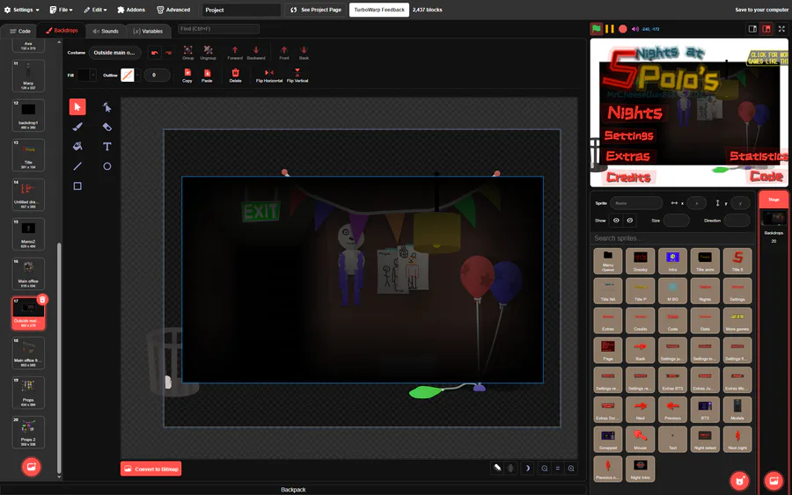This screenshot has height=495, width=792.
Task: Select the Rectangle tool
Action: click(x=77, y=186)
